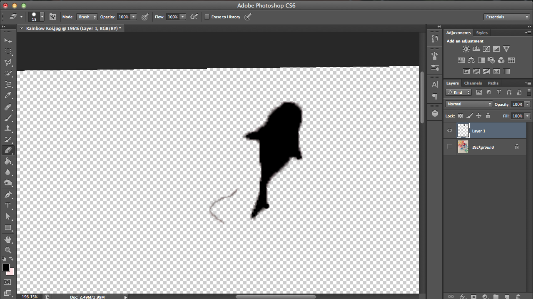Select the Clone Stamp tool
The width and height of the screenshot is (533, 299).
[8, 129]
